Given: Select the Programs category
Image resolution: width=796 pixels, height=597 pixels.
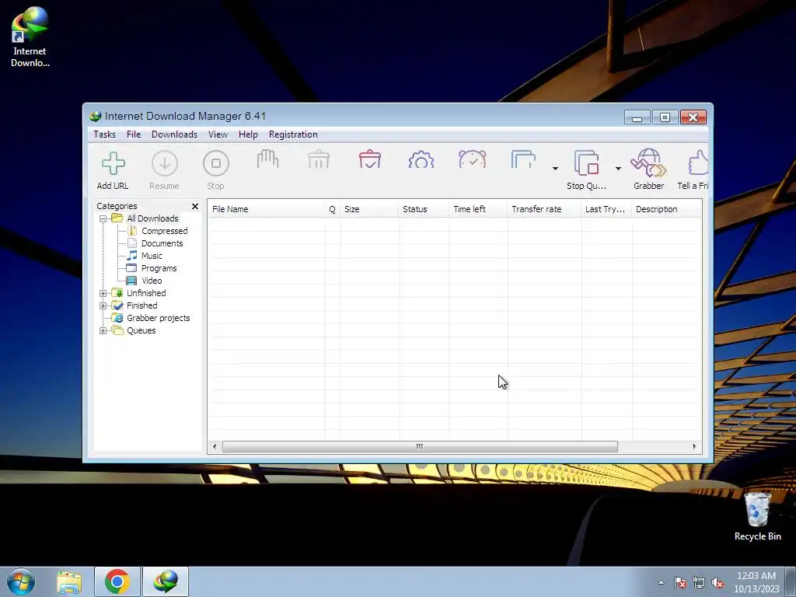Looking at the screenshot, I should 159,268.
